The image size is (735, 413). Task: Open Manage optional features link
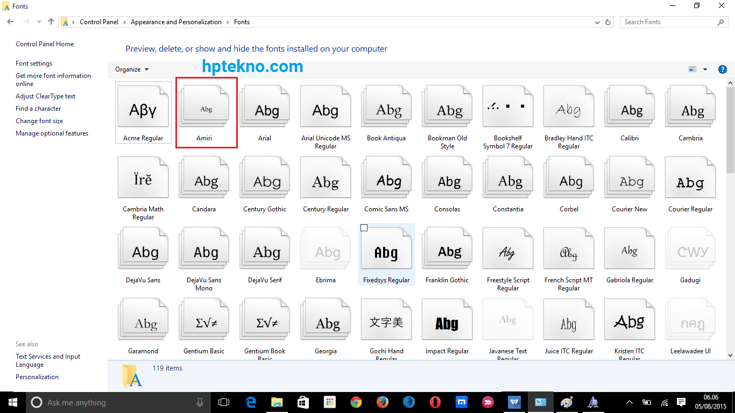point(52,133)
